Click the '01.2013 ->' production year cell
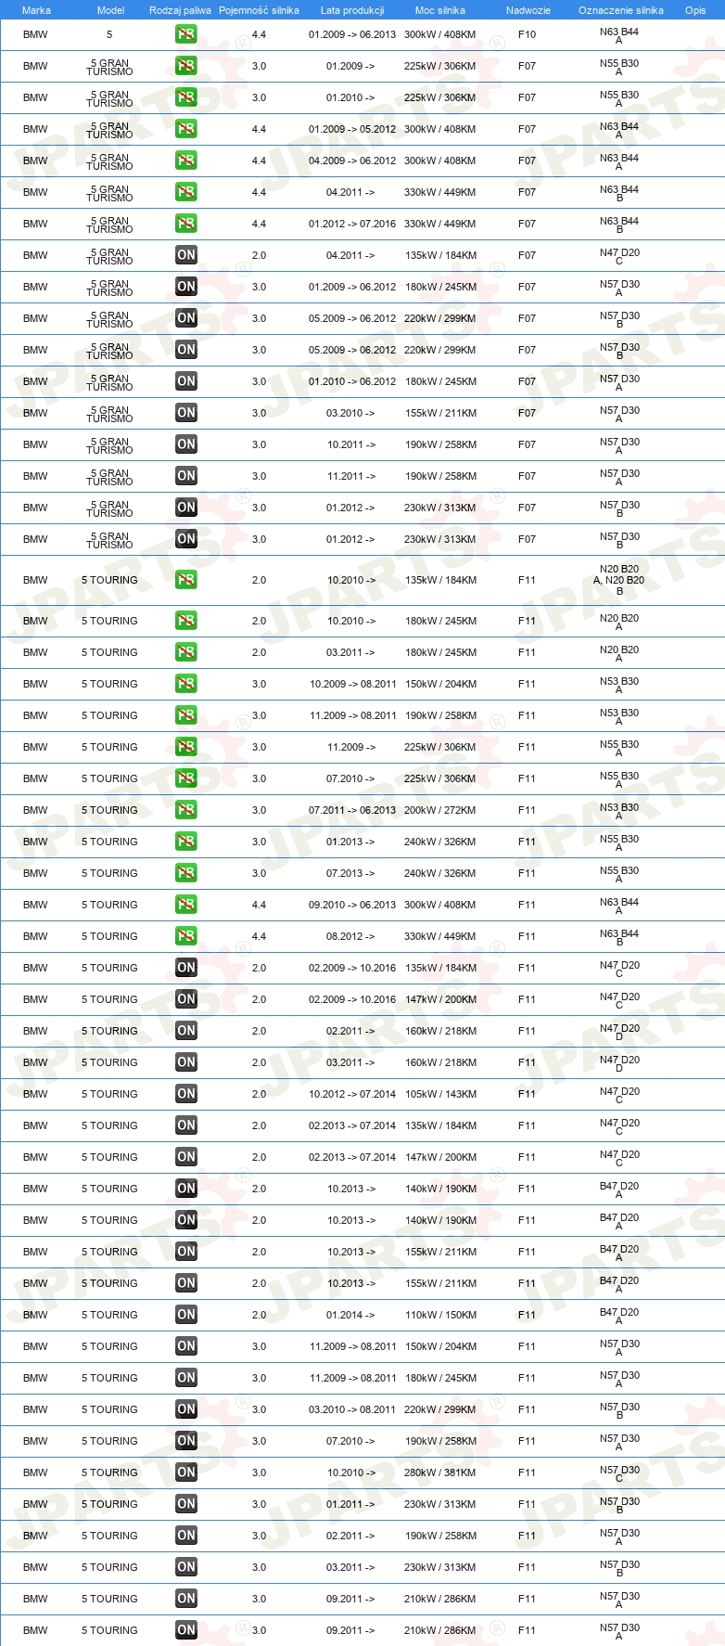Image resolution: width=725 pixels, height=1646 pixels. [x=350, y=842]
